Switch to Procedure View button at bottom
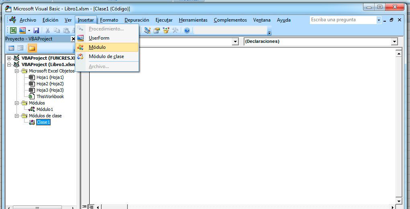This screenshot has width=410, height=209. (84, 207)
